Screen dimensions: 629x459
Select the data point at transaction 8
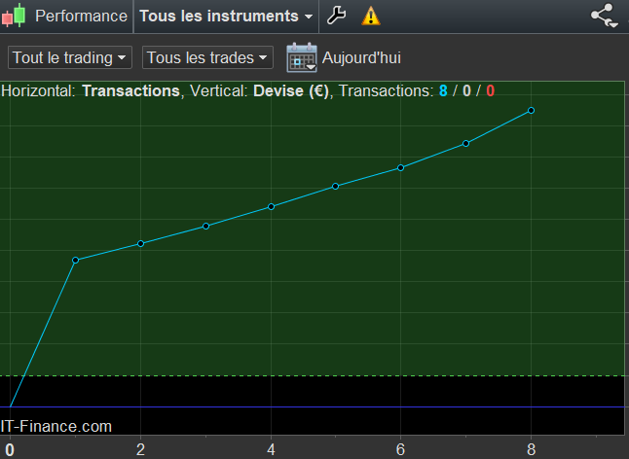531,110
